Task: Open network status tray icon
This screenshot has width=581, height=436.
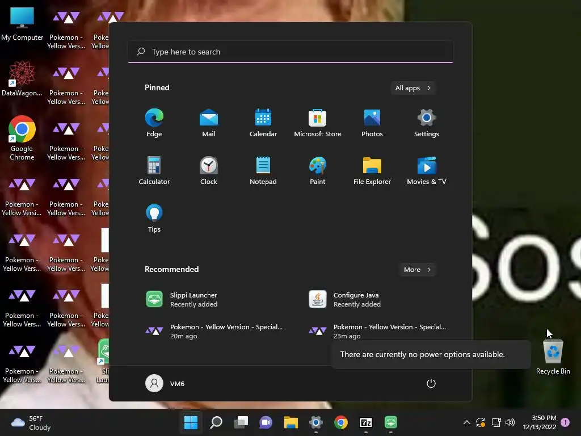Action: click(x=496, y=422)
